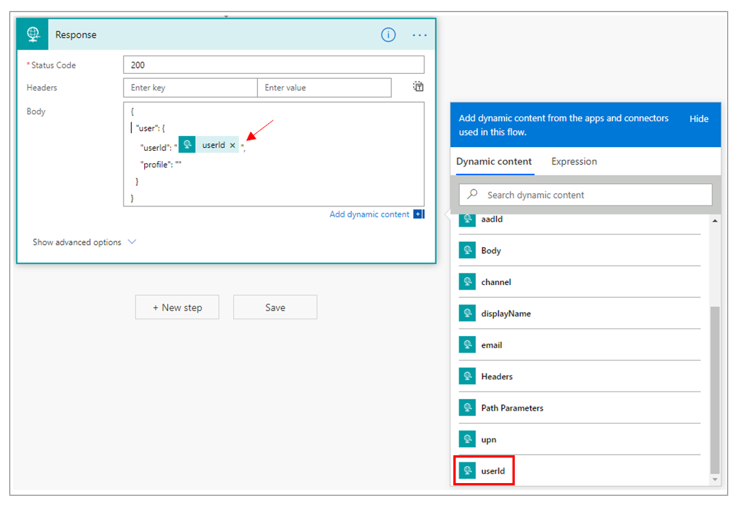
Task: Click the "profile" line in Body
Action: 162,165
